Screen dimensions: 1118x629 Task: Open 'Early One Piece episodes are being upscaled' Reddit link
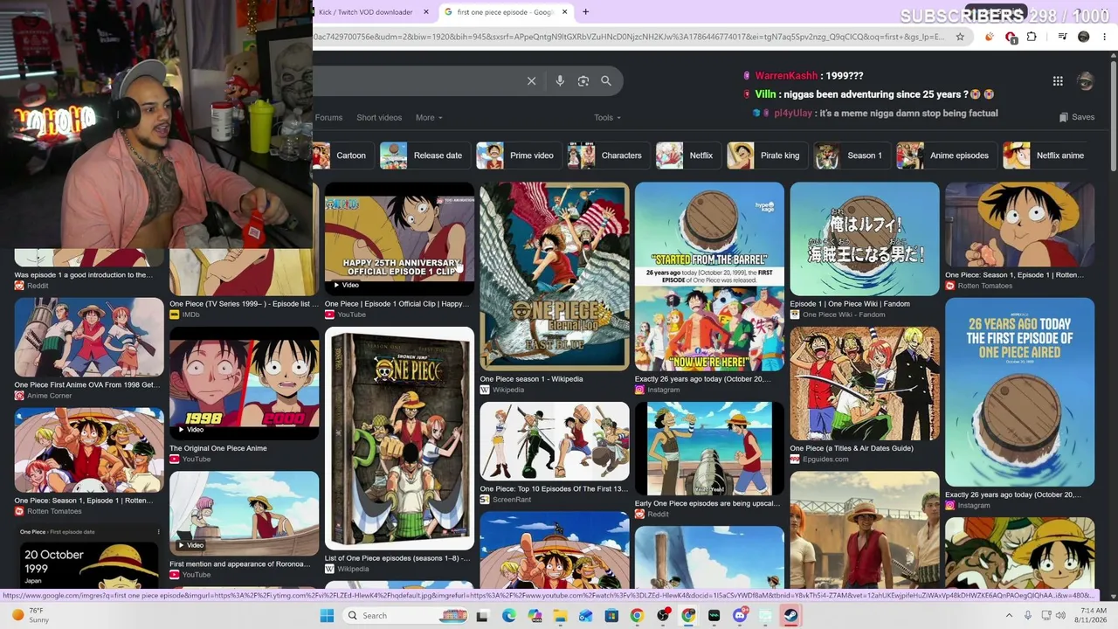(x=708, y=504)
